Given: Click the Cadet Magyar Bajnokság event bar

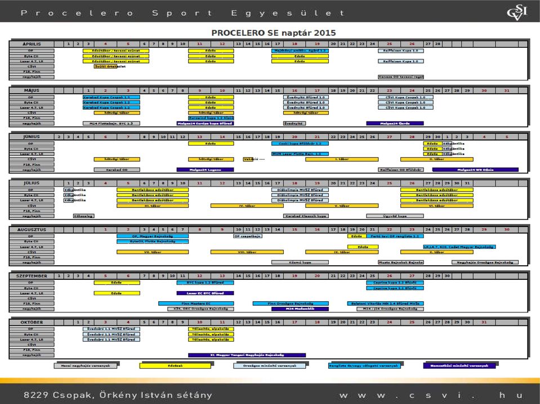Looking at the screenshot, I should tap(459, 247).
